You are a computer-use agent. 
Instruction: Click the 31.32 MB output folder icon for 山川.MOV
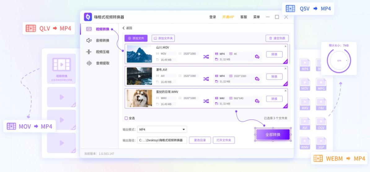tap(217, 59)
